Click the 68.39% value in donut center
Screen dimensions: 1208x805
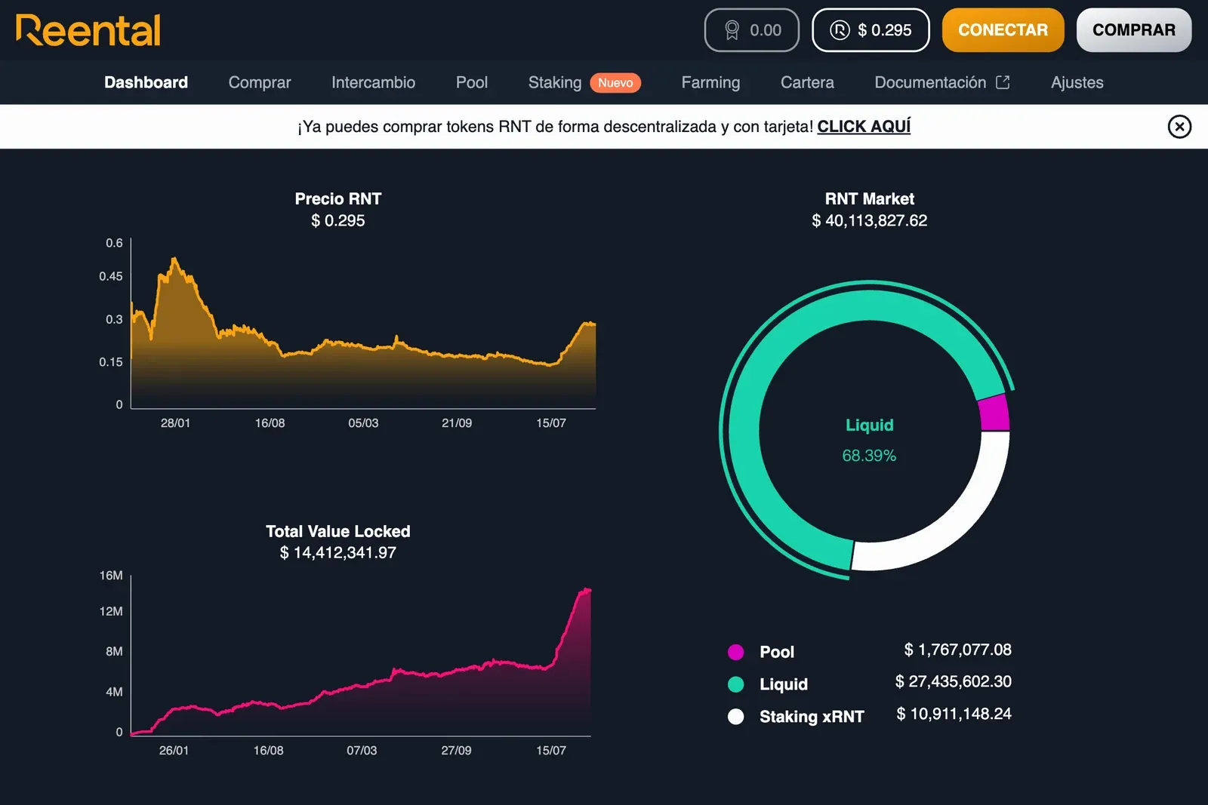[x=869, y=456]
